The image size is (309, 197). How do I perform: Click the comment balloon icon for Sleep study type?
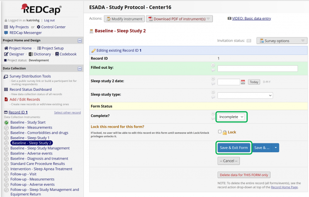pos(213,98)
